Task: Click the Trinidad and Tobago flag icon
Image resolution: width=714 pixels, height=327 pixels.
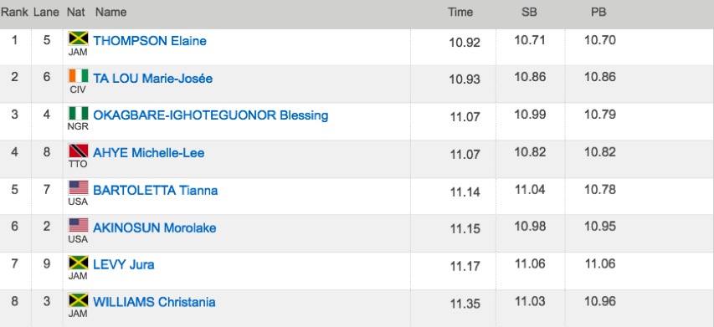Action: click(79, 151)
